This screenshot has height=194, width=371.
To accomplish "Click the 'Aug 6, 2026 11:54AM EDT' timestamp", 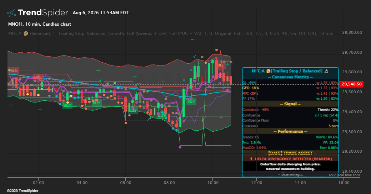I will pyautogui.click(x=101, y=13).
